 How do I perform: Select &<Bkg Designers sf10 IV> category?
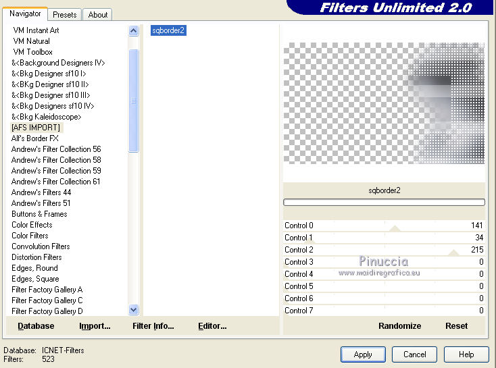(53, 106)
